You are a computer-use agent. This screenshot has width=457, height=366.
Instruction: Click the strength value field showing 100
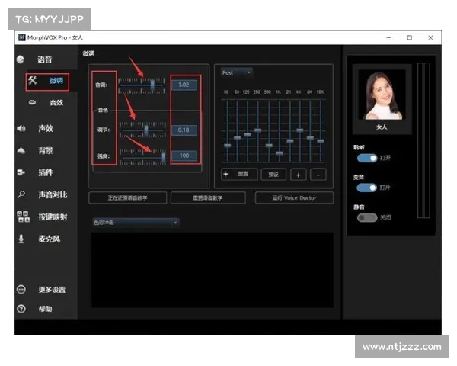coord(184,156)
